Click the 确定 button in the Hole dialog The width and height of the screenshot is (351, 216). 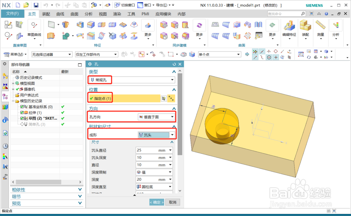157,202
